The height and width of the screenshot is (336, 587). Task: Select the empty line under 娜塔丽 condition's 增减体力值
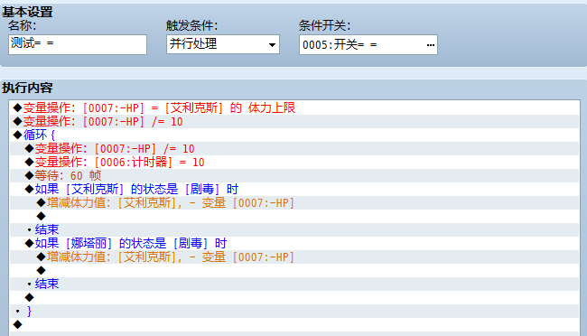click(x=293, y=270)
